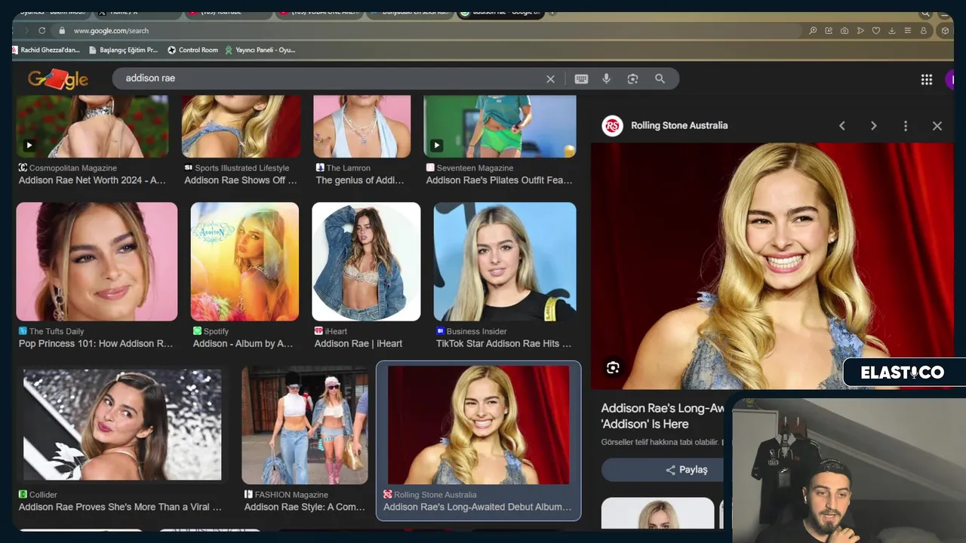Select the highlighted Rolling Stone Australia result
This screenshot has height=543, width=966.
pyautogui.click(x=478, y=440)
